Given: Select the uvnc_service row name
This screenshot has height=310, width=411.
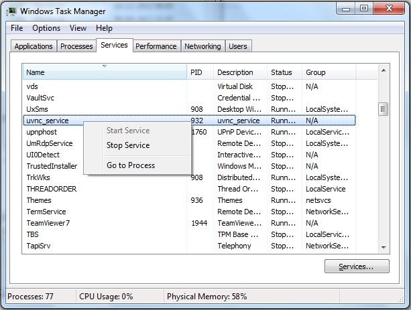Looking at the screenshot, I should tap(48, 121).
